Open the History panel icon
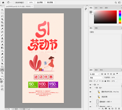The height and width of the screenshot is (110, 122). (86, 9)
